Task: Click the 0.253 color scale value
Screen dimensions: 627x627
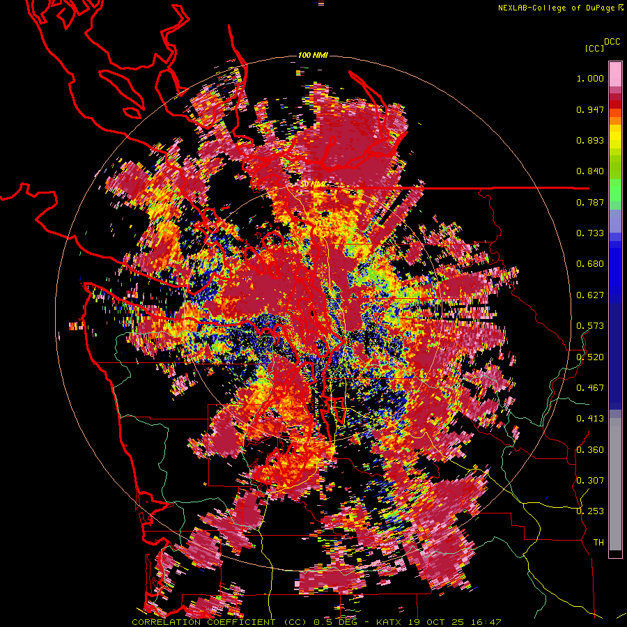Action: click(590, 511)
